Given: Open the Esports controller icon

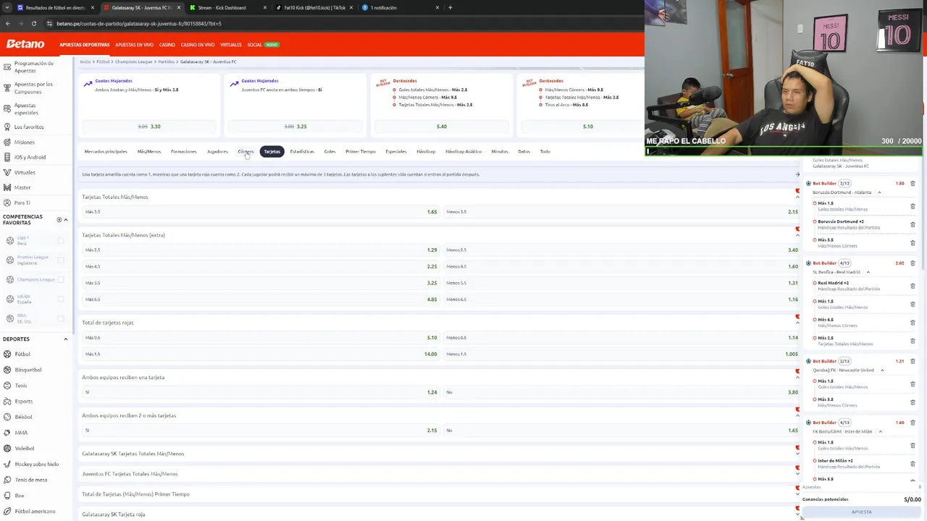Looking at the screenshot, I should 7,401.
